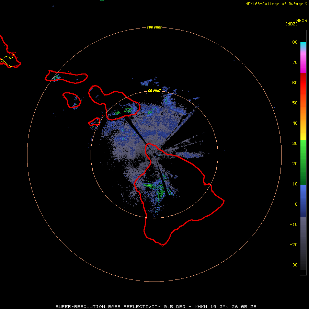The width and height of the screenshot is (309, 309).
Task: Select the 20 value on the dBZ scale
Action: pos(295,164)
